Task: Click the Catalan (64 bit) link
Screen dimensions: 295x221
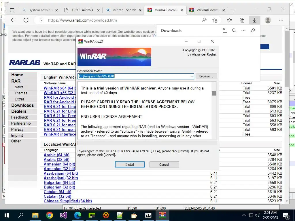Action: tap(57, 192)
